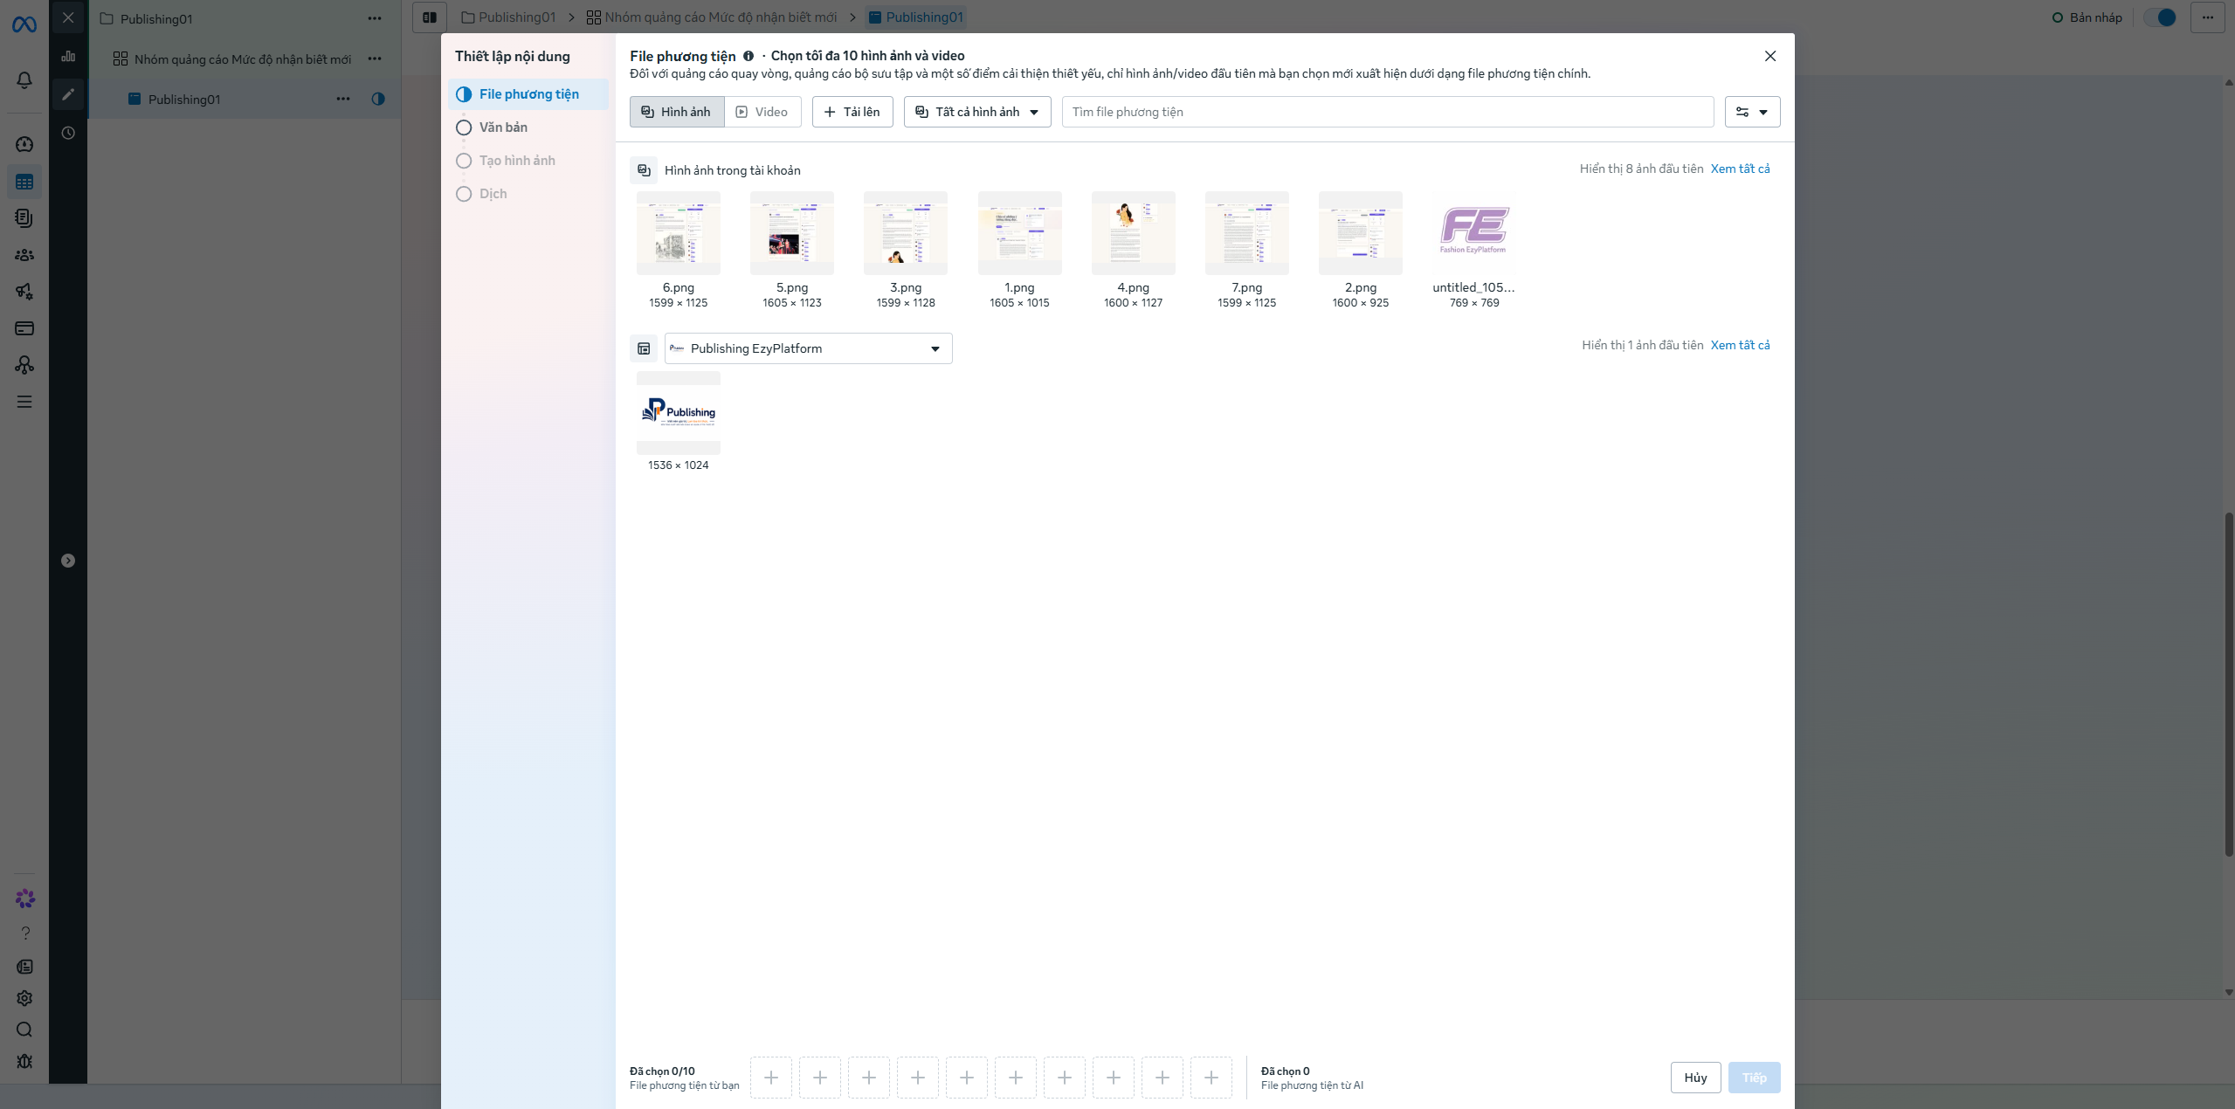Switch to the Hình ảnh media tab
Viewport: 2235px width, 1109px height.
click(x=677, y=112)
